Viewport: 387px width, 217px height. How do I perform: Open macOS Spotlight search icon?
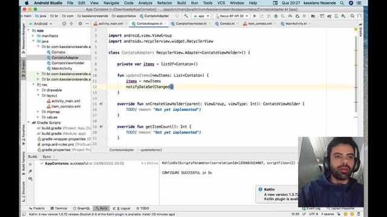point(342,3)
